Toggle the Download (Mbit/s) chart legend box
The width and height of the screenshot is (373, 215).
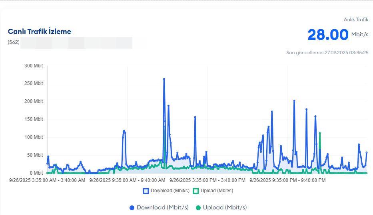pos(146,191)
